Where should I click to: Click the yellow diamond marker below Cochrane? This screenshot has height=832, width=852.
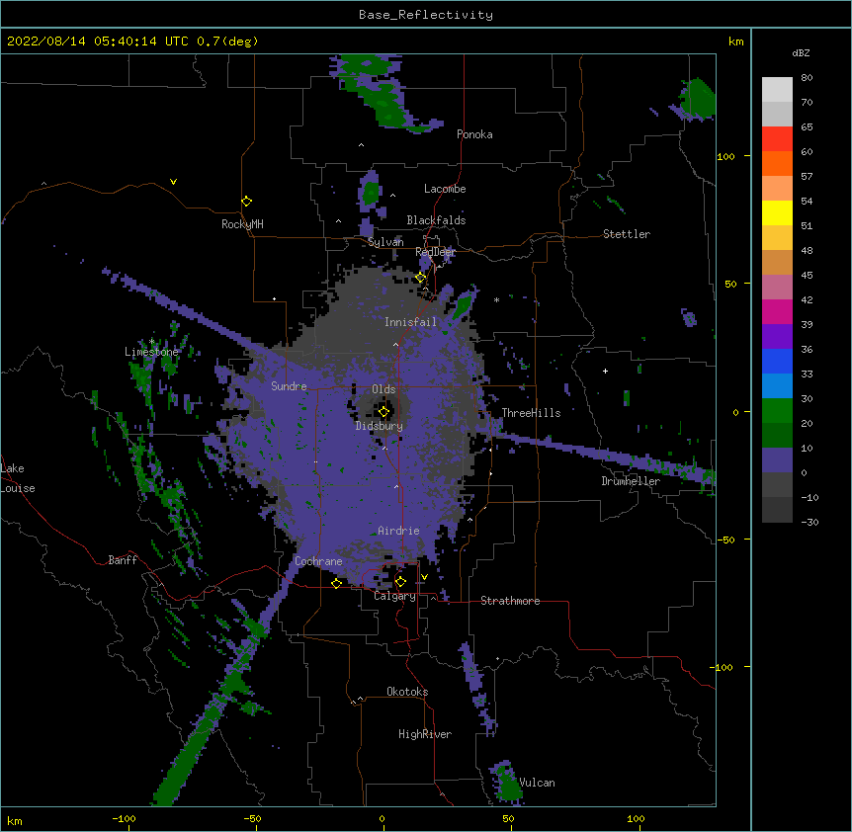[336, 583]
